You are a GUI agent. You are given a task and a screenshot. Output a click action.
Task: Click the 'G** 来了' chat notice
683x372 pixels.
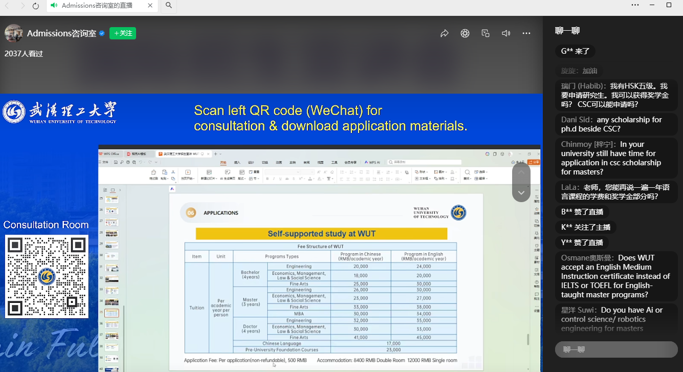pyautogui.click(x=575, y=51)
